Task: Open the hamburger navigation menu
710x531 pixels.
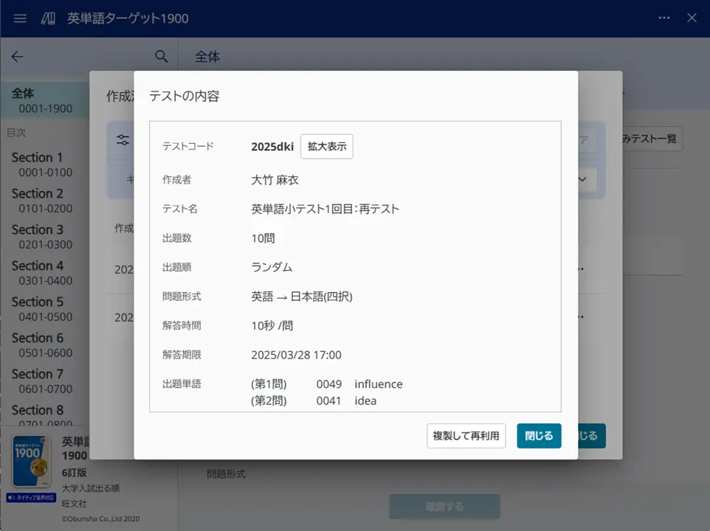Action: click(x=19, y=18)
